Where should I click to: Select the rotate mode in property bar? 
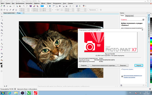tap(5, 10)
